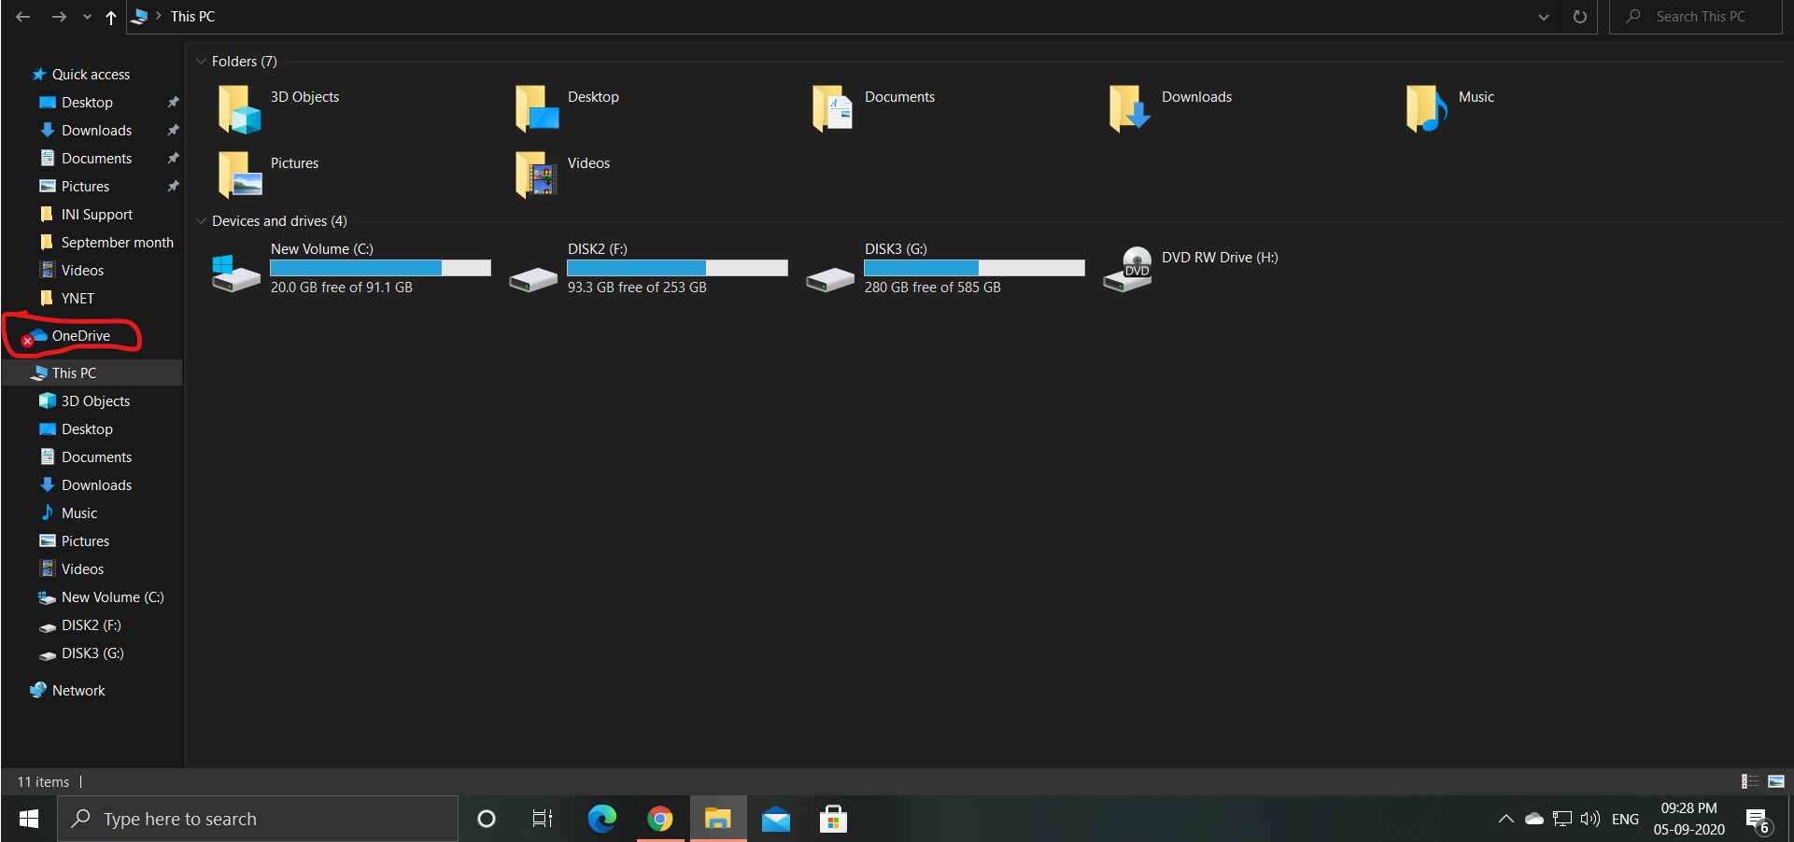The width and height of the screenshot is (1794, 842).
Task: Open INI Support folder in sidebar
Action: 96,215
